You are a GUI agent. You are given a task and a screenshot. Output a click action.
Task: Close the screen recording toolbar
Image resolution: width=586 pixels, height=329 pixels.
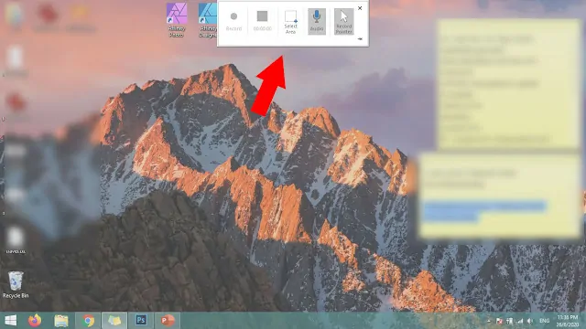(x=360, y=8)
